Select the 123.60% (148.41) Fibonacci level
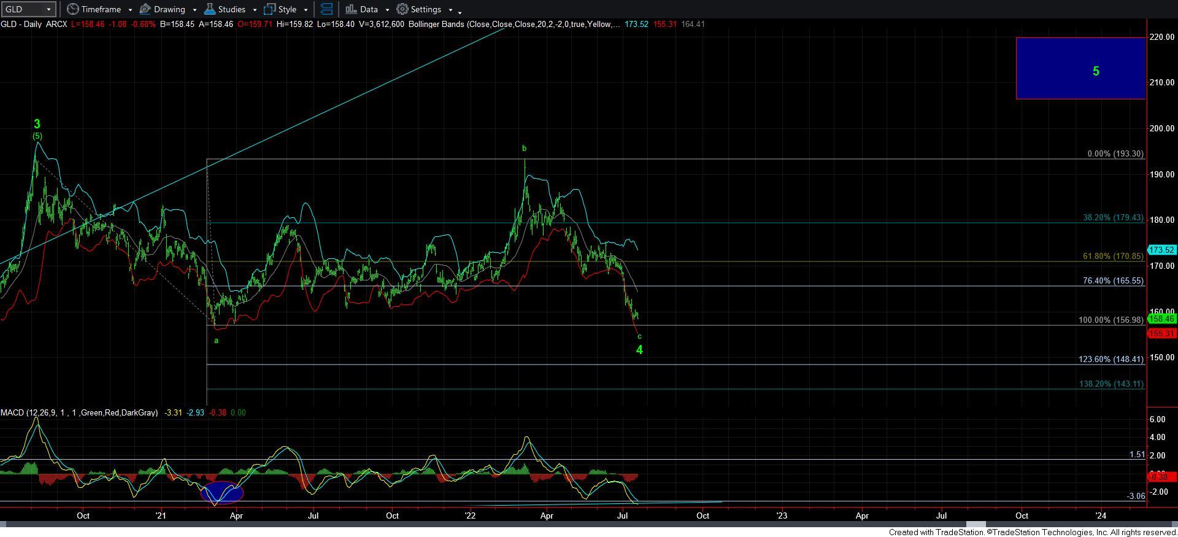Viewport: 1178px width, 537px height. pyautogui.click(x=1111, y=359)
